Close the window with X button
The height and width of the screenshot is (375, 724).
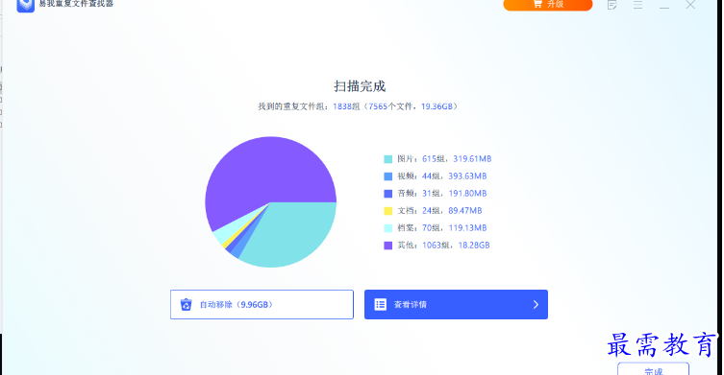(x=690, y=5)
